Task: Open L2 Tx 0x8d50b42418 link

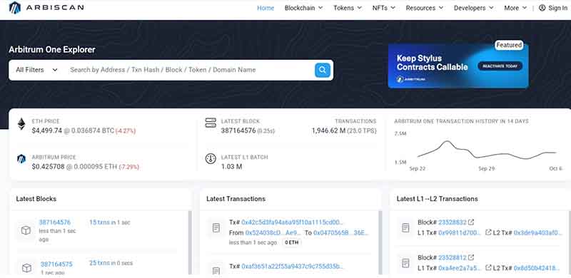Action: (x=537, y=268)
